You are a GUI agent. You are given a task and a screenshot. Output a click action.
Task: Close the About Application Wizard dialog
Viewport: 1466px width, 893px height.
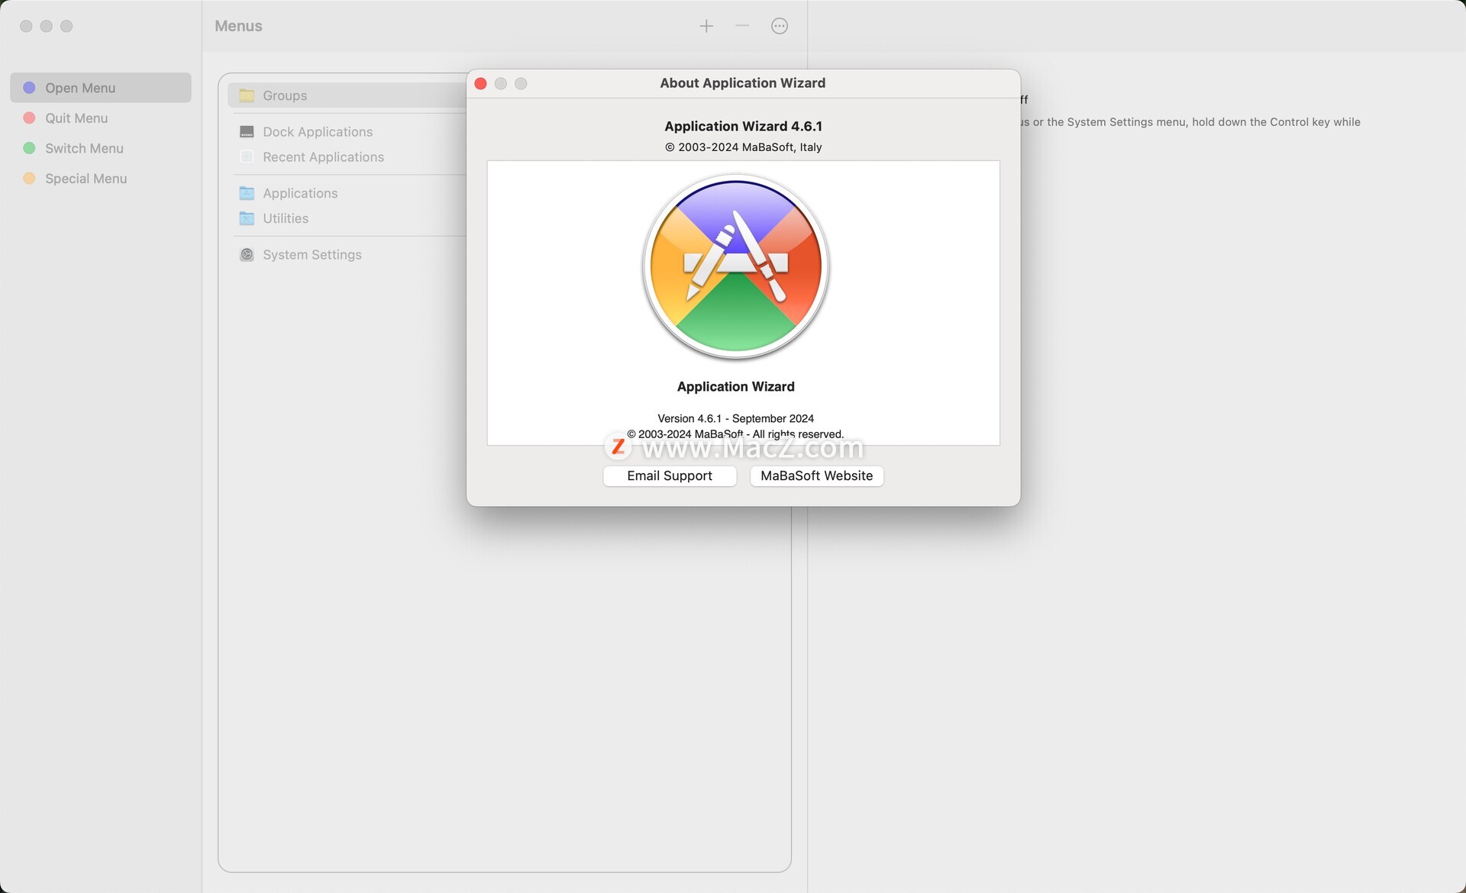point(480,83)
